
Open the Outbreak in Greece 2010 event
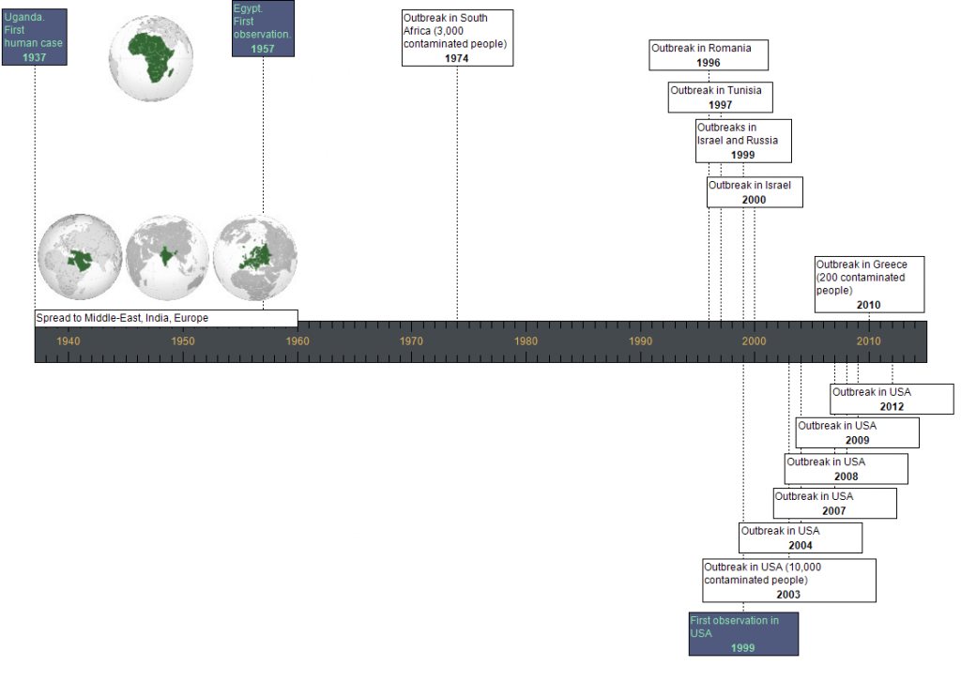coord(868,283)
